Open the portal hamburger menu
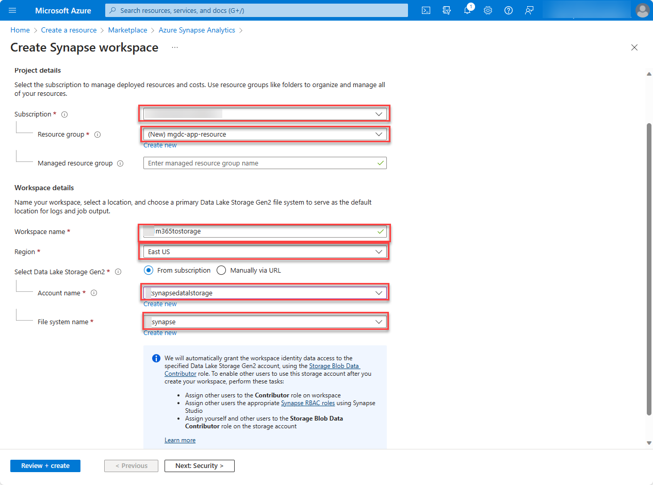Viewport: 653px width, 485px height. point(12,10)
